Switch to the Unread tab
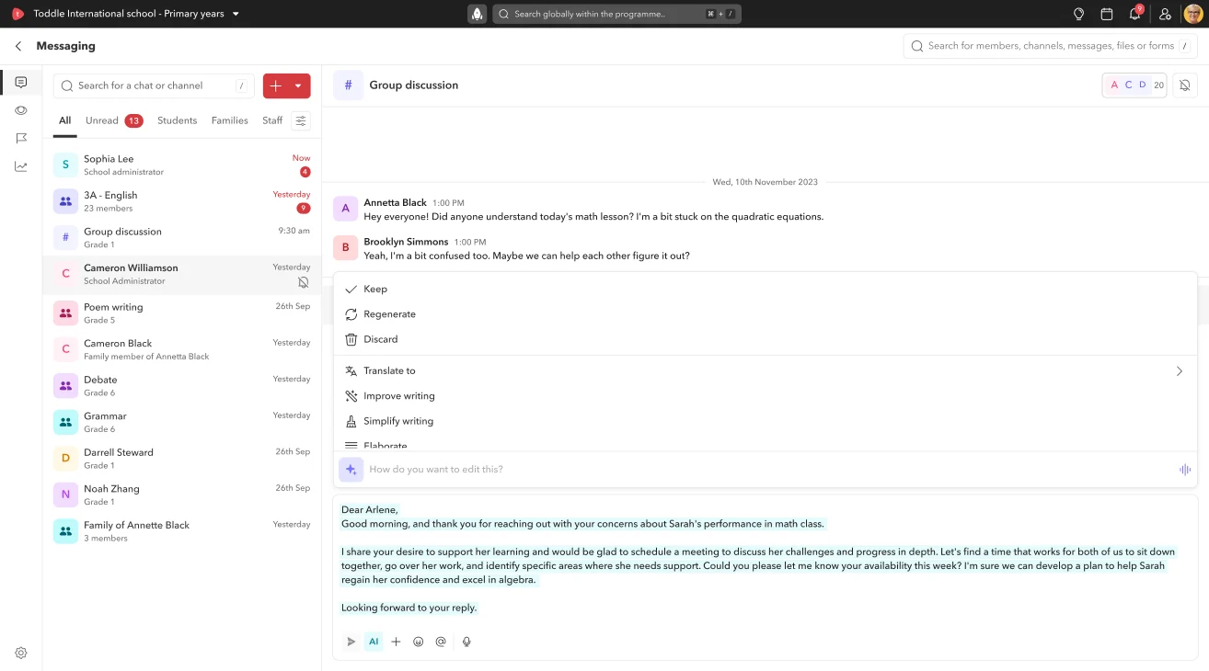 [114, 120]
